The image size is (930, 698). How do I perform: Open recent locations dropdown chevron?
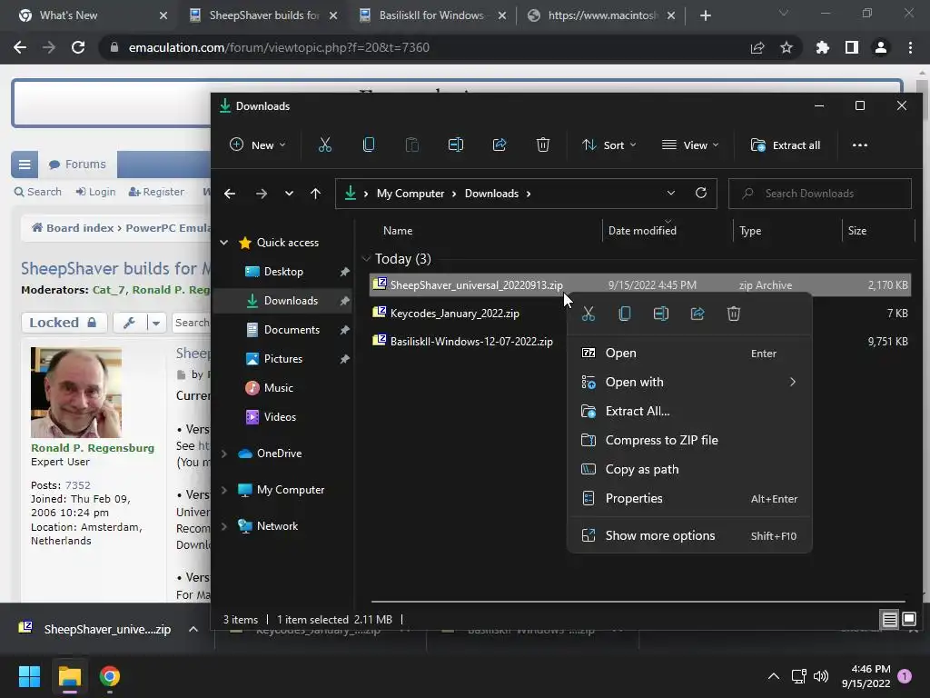coord(289,194)
